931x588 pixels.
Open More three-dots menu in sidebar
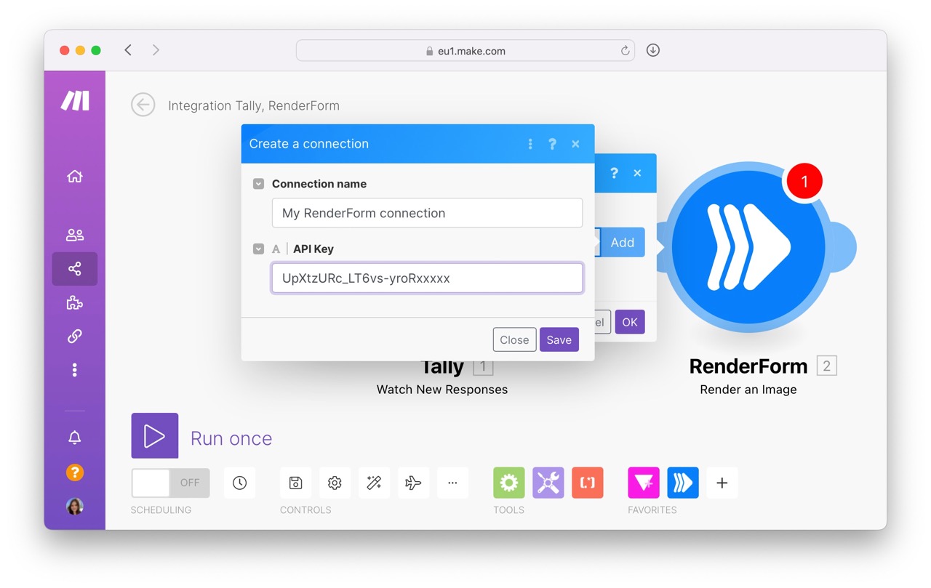74,370
